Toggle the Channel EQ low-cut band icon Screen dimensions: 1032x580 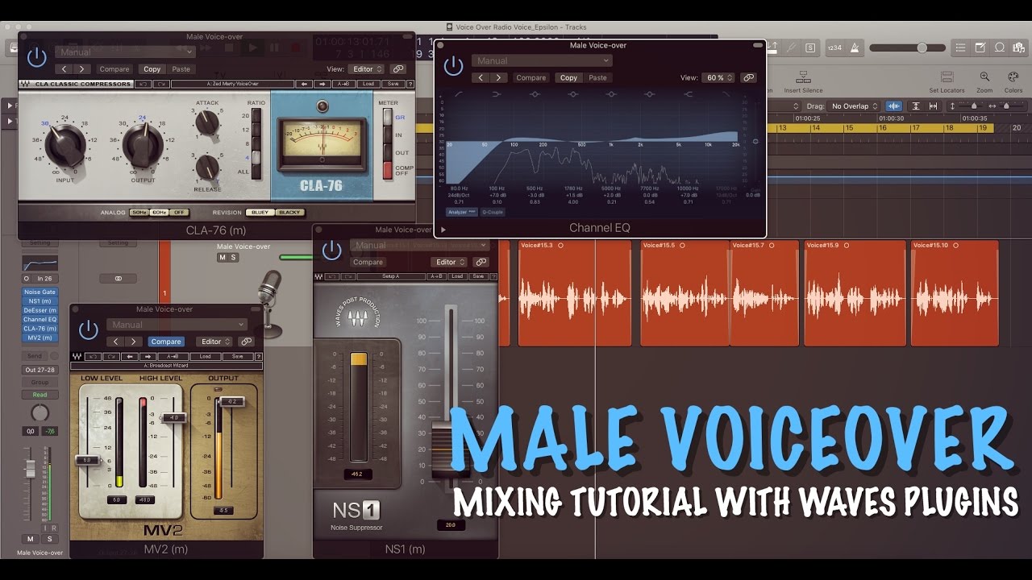[457, 94]
